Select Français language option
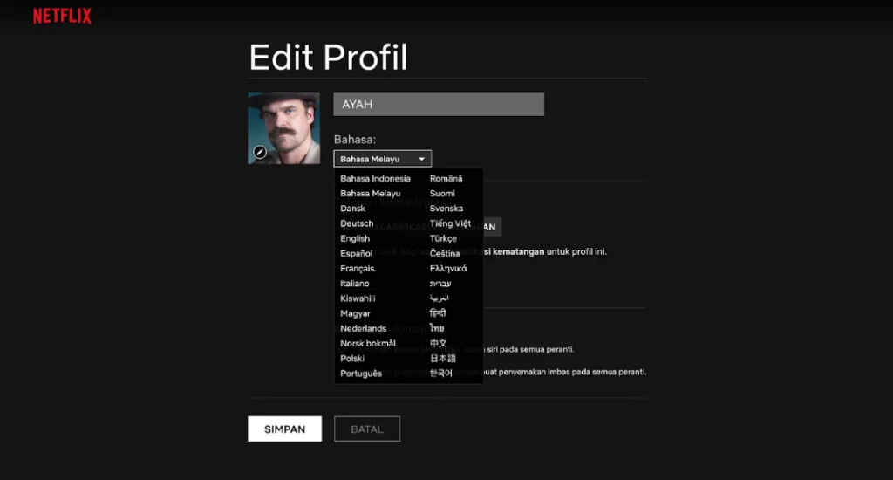The width and height of the screenshot is (893, 480). point(358,268)
